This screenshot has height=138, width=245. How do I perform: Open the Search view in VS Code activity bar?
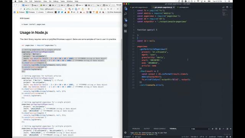pyautogui.click(x=126, y=14)
